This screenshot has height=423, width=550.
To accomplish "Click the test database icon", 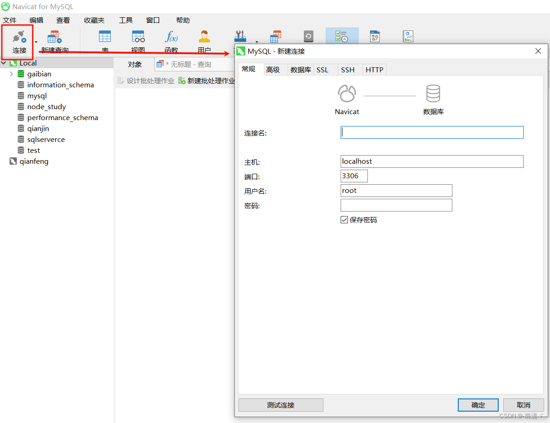I will [21, 150].
